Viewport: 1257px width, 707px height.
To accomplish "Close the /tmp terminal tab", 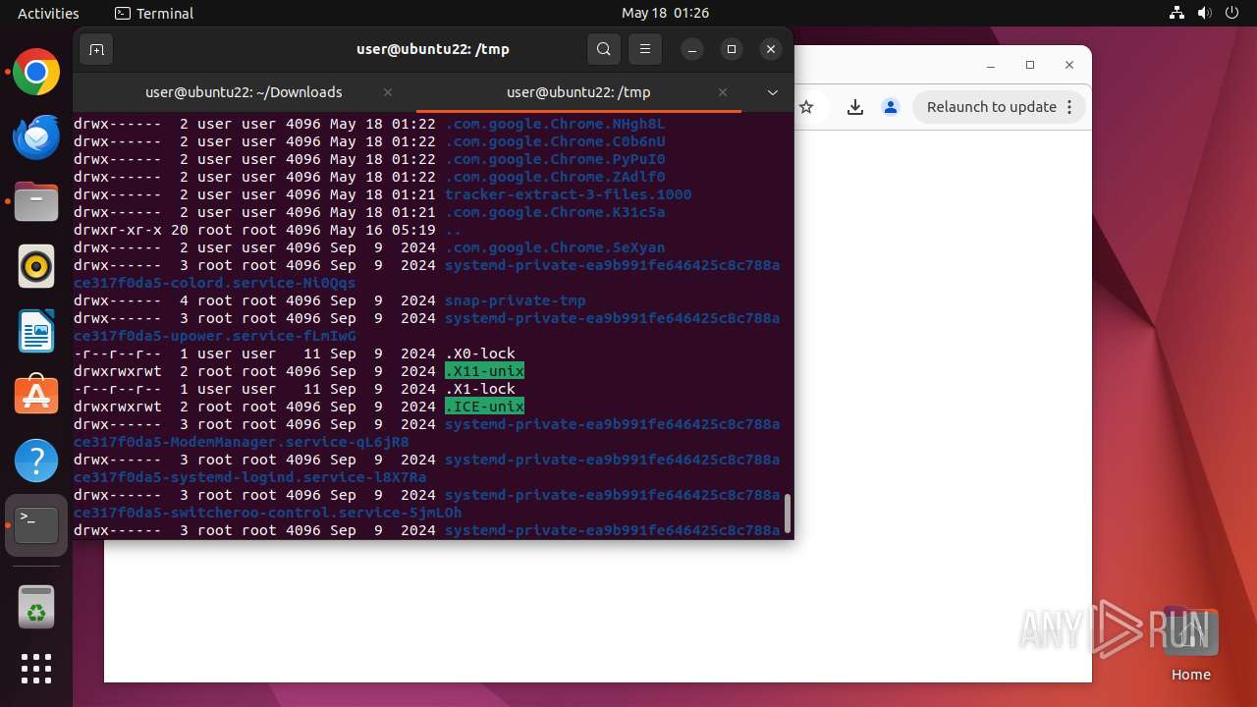I will coord(723,92).
